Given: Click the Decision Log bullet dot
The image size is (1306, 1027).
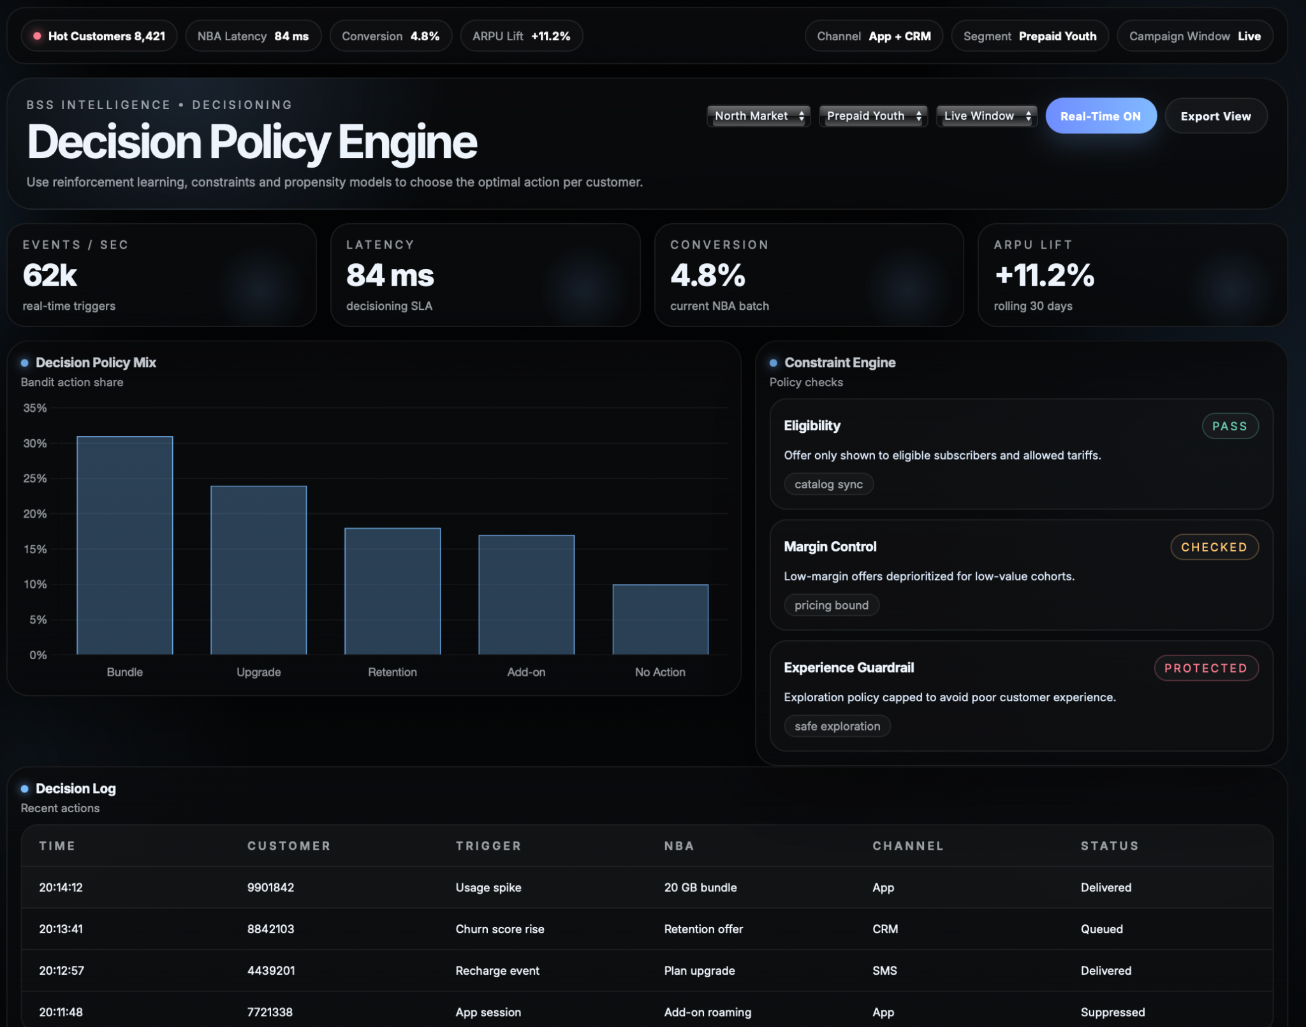Looking at the screenshot, I should click(x=24, y=789).
